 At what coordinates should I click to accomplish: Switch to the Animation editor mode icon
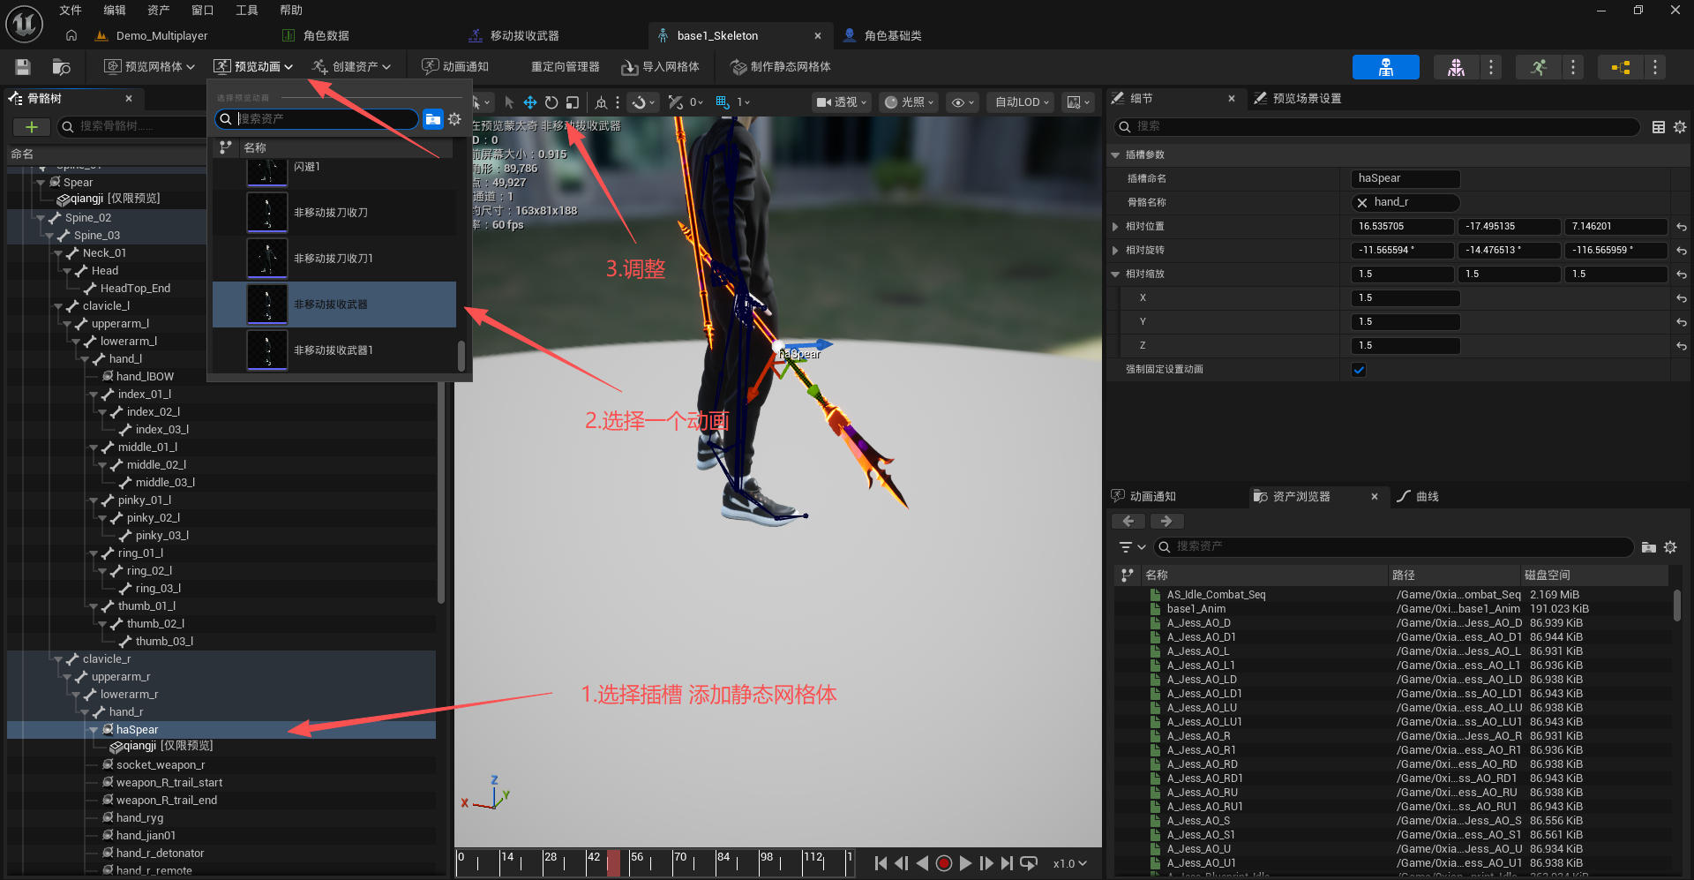[1538, 67]
